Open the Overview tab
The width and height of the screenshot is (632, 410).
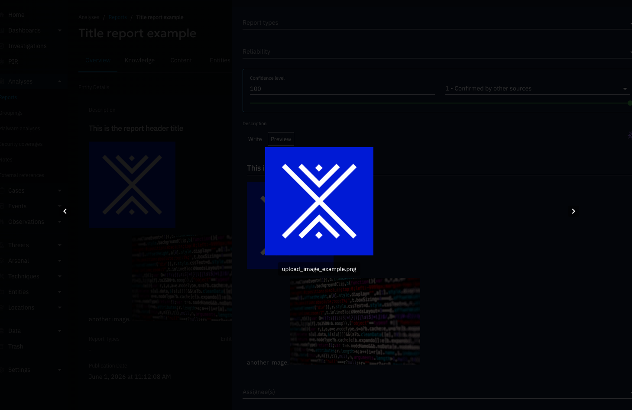(98, 60)
